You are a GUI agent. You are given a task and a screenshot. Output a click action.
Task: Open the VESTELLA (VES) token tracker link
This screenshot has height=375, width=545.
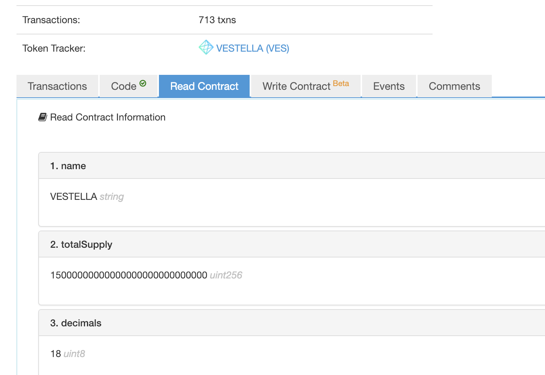(253, 48)
